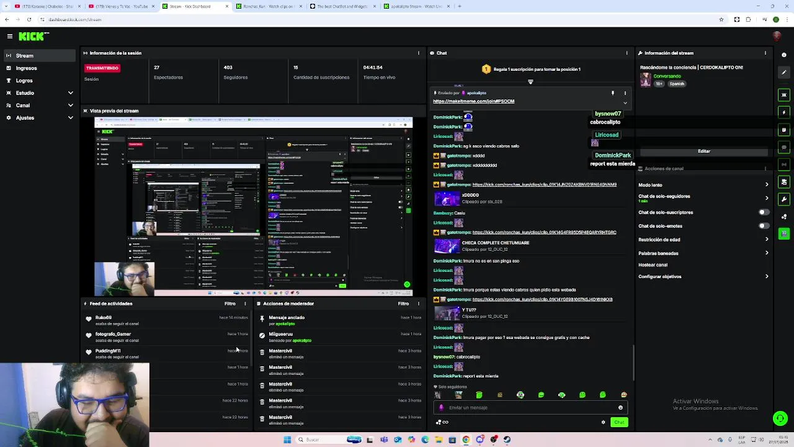Click the XDDDDD clip thumbnail in chat

click(447, 199)
